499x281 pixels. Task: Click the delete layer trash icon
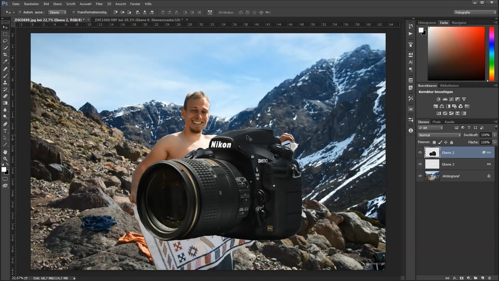click(490, 278)
